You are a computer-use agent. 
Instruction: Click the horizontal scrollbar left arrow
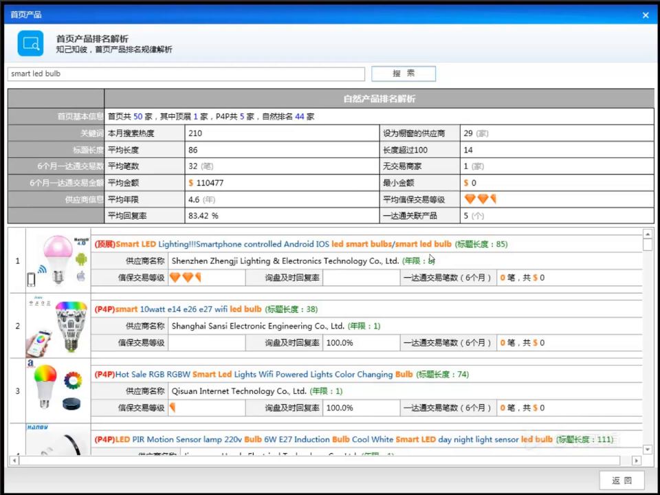pyautogui.click(x=14, y=461)
